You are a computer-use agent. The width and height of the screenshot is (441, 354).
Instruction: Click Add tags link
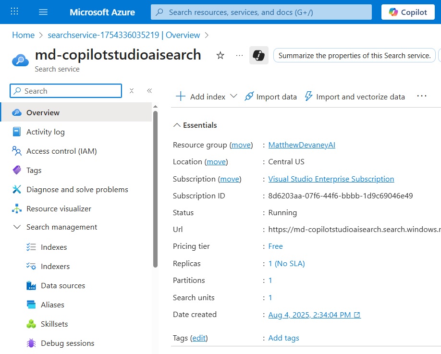click(283, 338)
